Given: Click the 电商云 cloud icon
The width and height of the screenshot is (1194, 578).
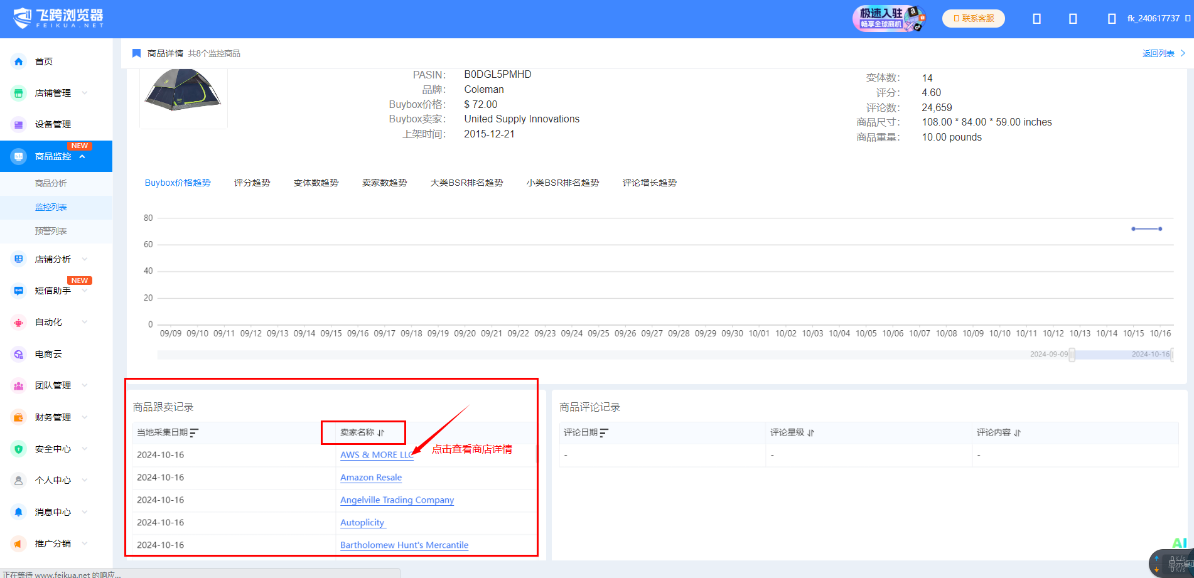Looking at the screenshot, I should click(18, 354).
